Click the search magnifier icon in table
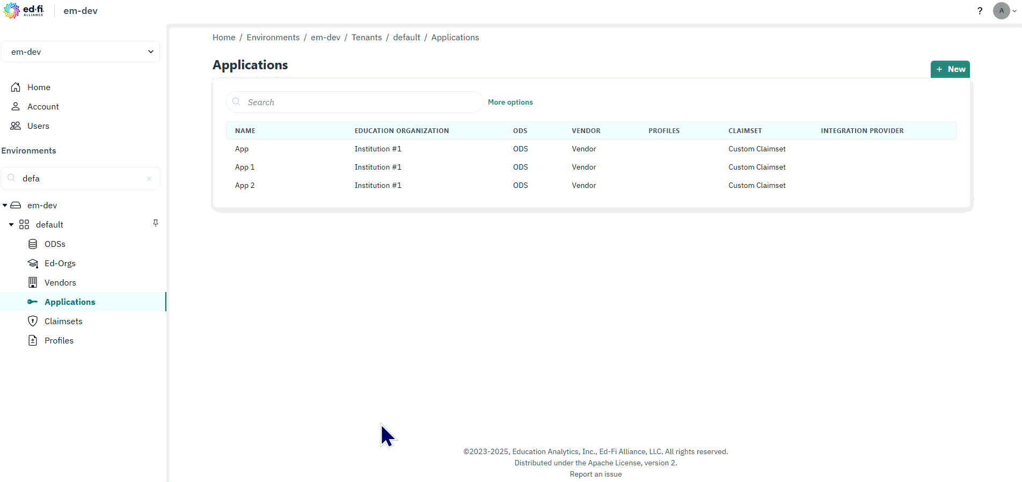1022x482 pixels. tap(236, 101)
